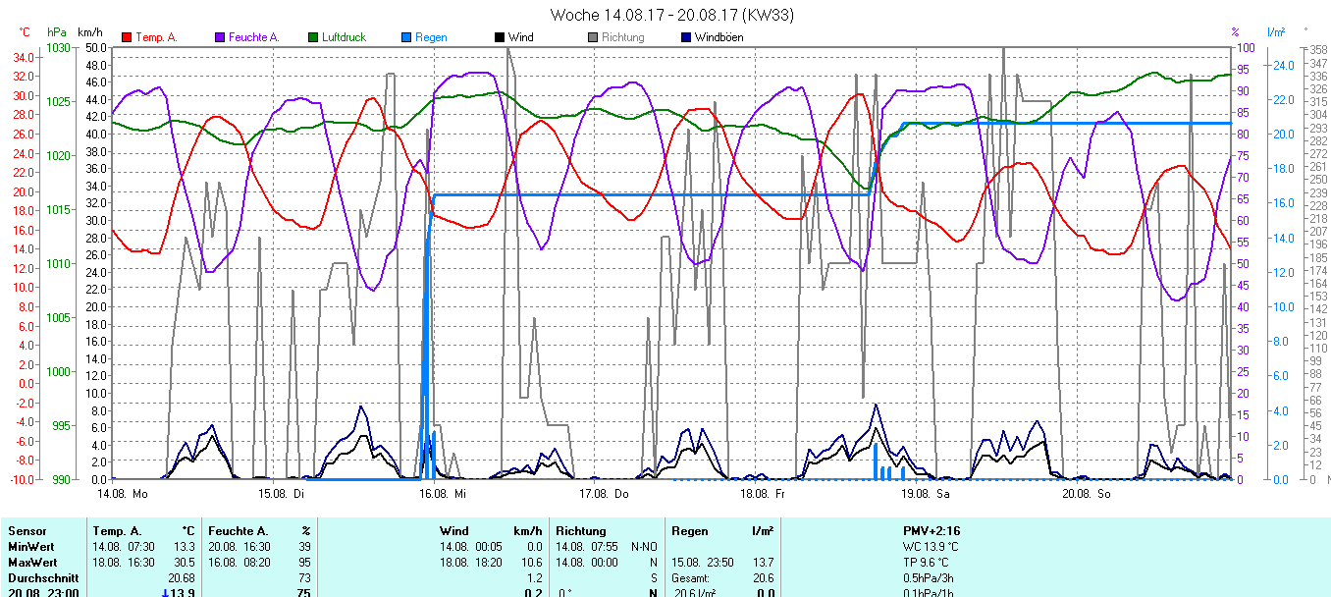The width and height of the screenshot is (1331, 597).
Task: Click the gray Richtung legend square
Action: click(x=593, y=37)
